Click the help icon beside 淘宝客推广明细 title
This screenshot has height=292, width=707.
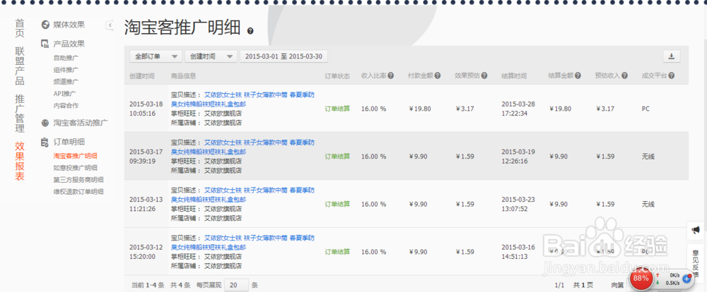click(x=250, y=31)
